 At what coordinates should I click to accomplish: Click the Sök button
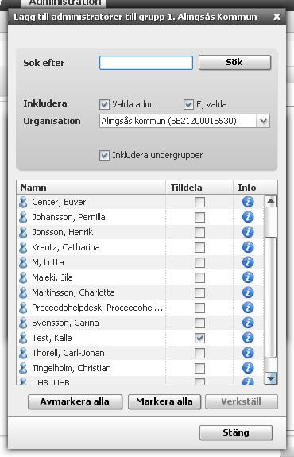coord(235,62)
